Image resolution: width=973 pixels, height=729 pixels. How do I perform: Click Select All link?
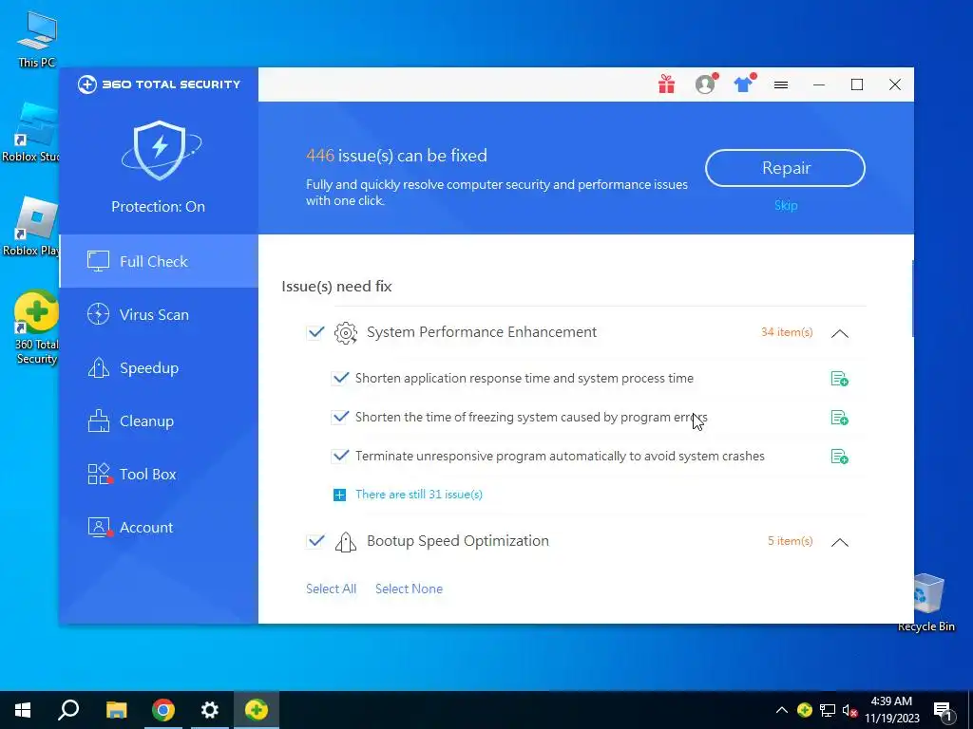tap(331, 589)
